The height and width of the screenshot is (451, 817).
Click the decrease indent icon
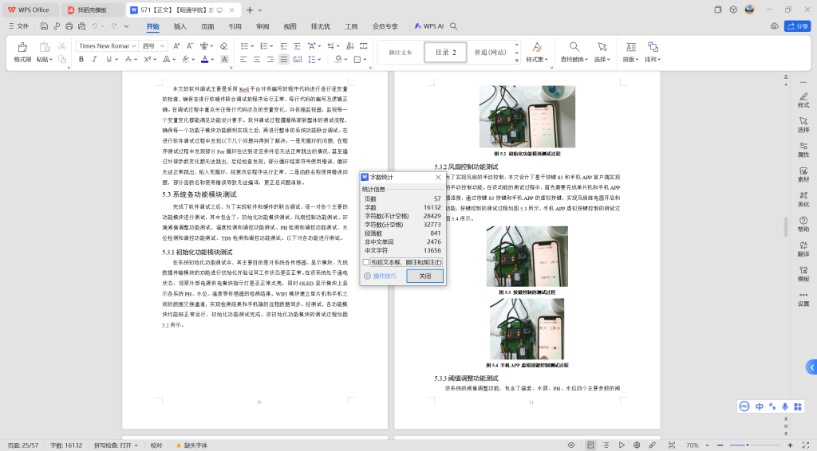coord(283,45)
